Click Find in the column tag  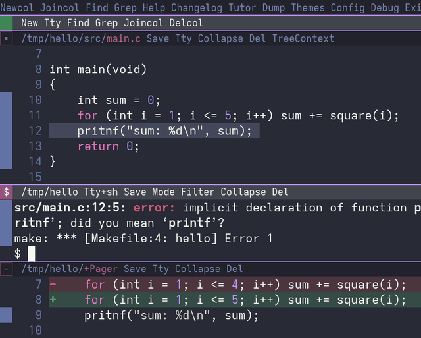pos(78,23)
